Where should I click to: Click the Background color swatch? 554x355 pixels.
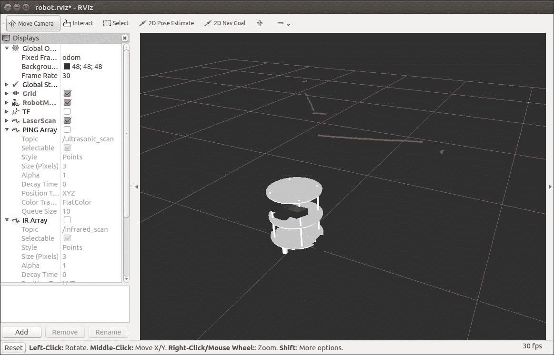(x=67, y=67)
